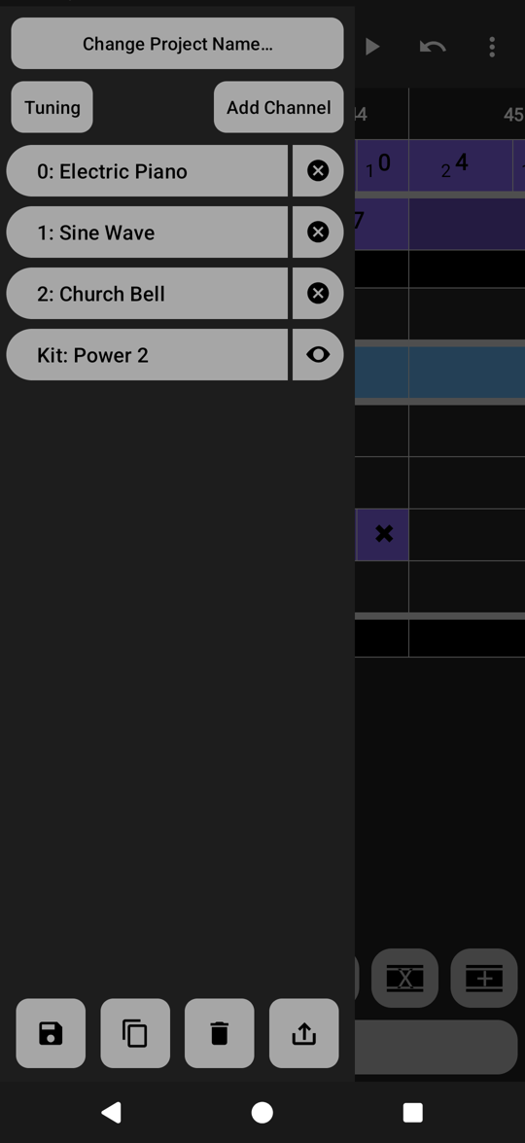
Task: Toggle visibility of Kit: Power 2
Action: [x=318, y=355]
